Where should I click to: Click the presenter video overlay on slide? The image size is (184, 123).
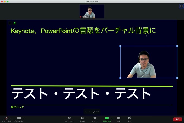tap(149, 62)
